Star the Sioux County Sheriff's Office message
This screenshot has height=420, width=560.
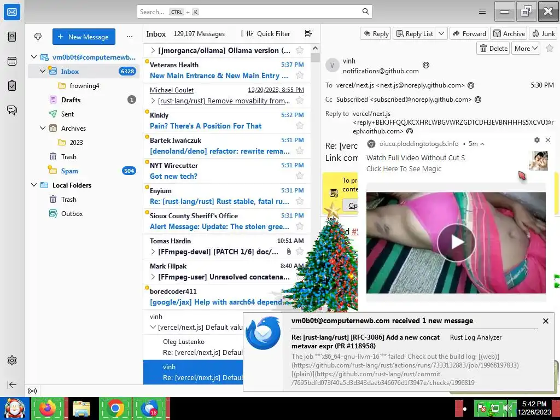coord(300,226)
